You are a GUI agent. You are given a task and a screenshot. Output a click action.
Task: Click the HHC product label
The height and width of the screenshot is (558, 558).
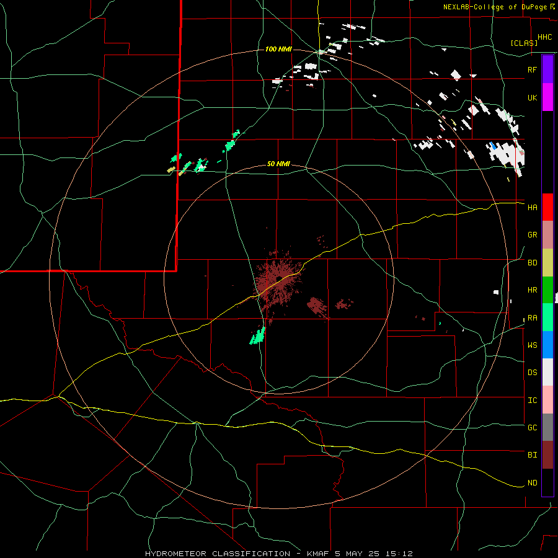544,37
